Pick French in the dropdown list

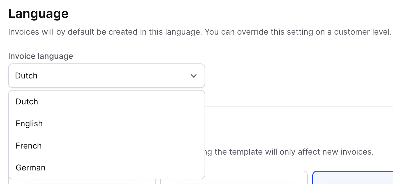pos(107,146)
